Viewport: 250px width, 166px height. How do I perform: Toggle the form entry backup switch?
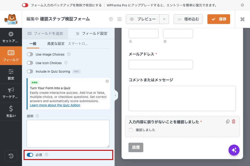(x=25, y=5)
